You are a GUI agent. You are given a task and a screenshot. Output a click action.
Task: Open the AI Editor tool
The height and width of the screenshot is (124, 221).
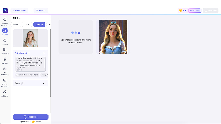[5, 42]
